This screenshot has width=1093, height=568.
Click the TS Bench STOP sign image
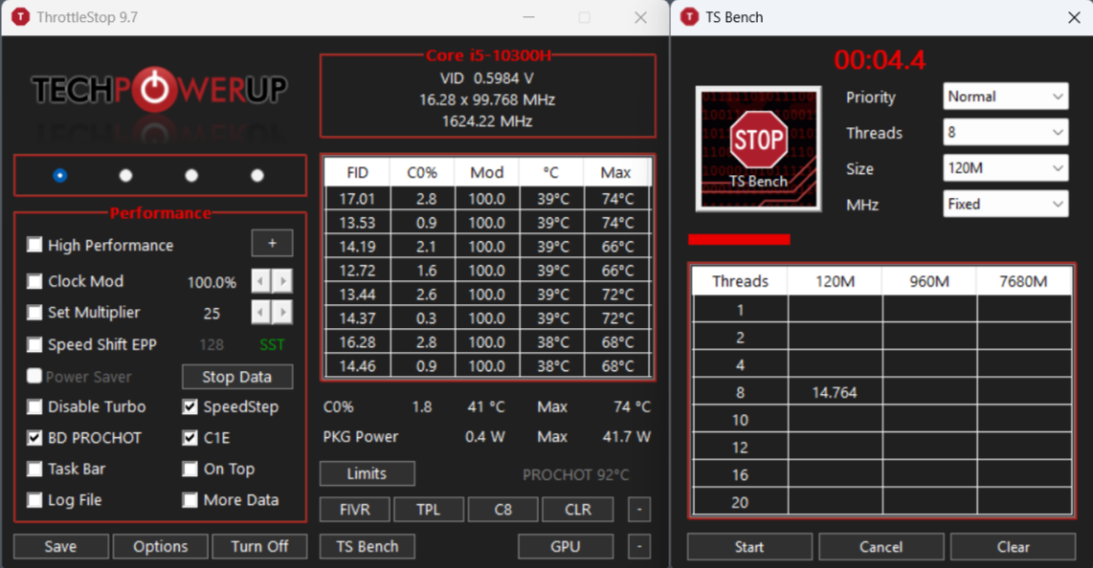pyautogui.click(x=758, y=148)
